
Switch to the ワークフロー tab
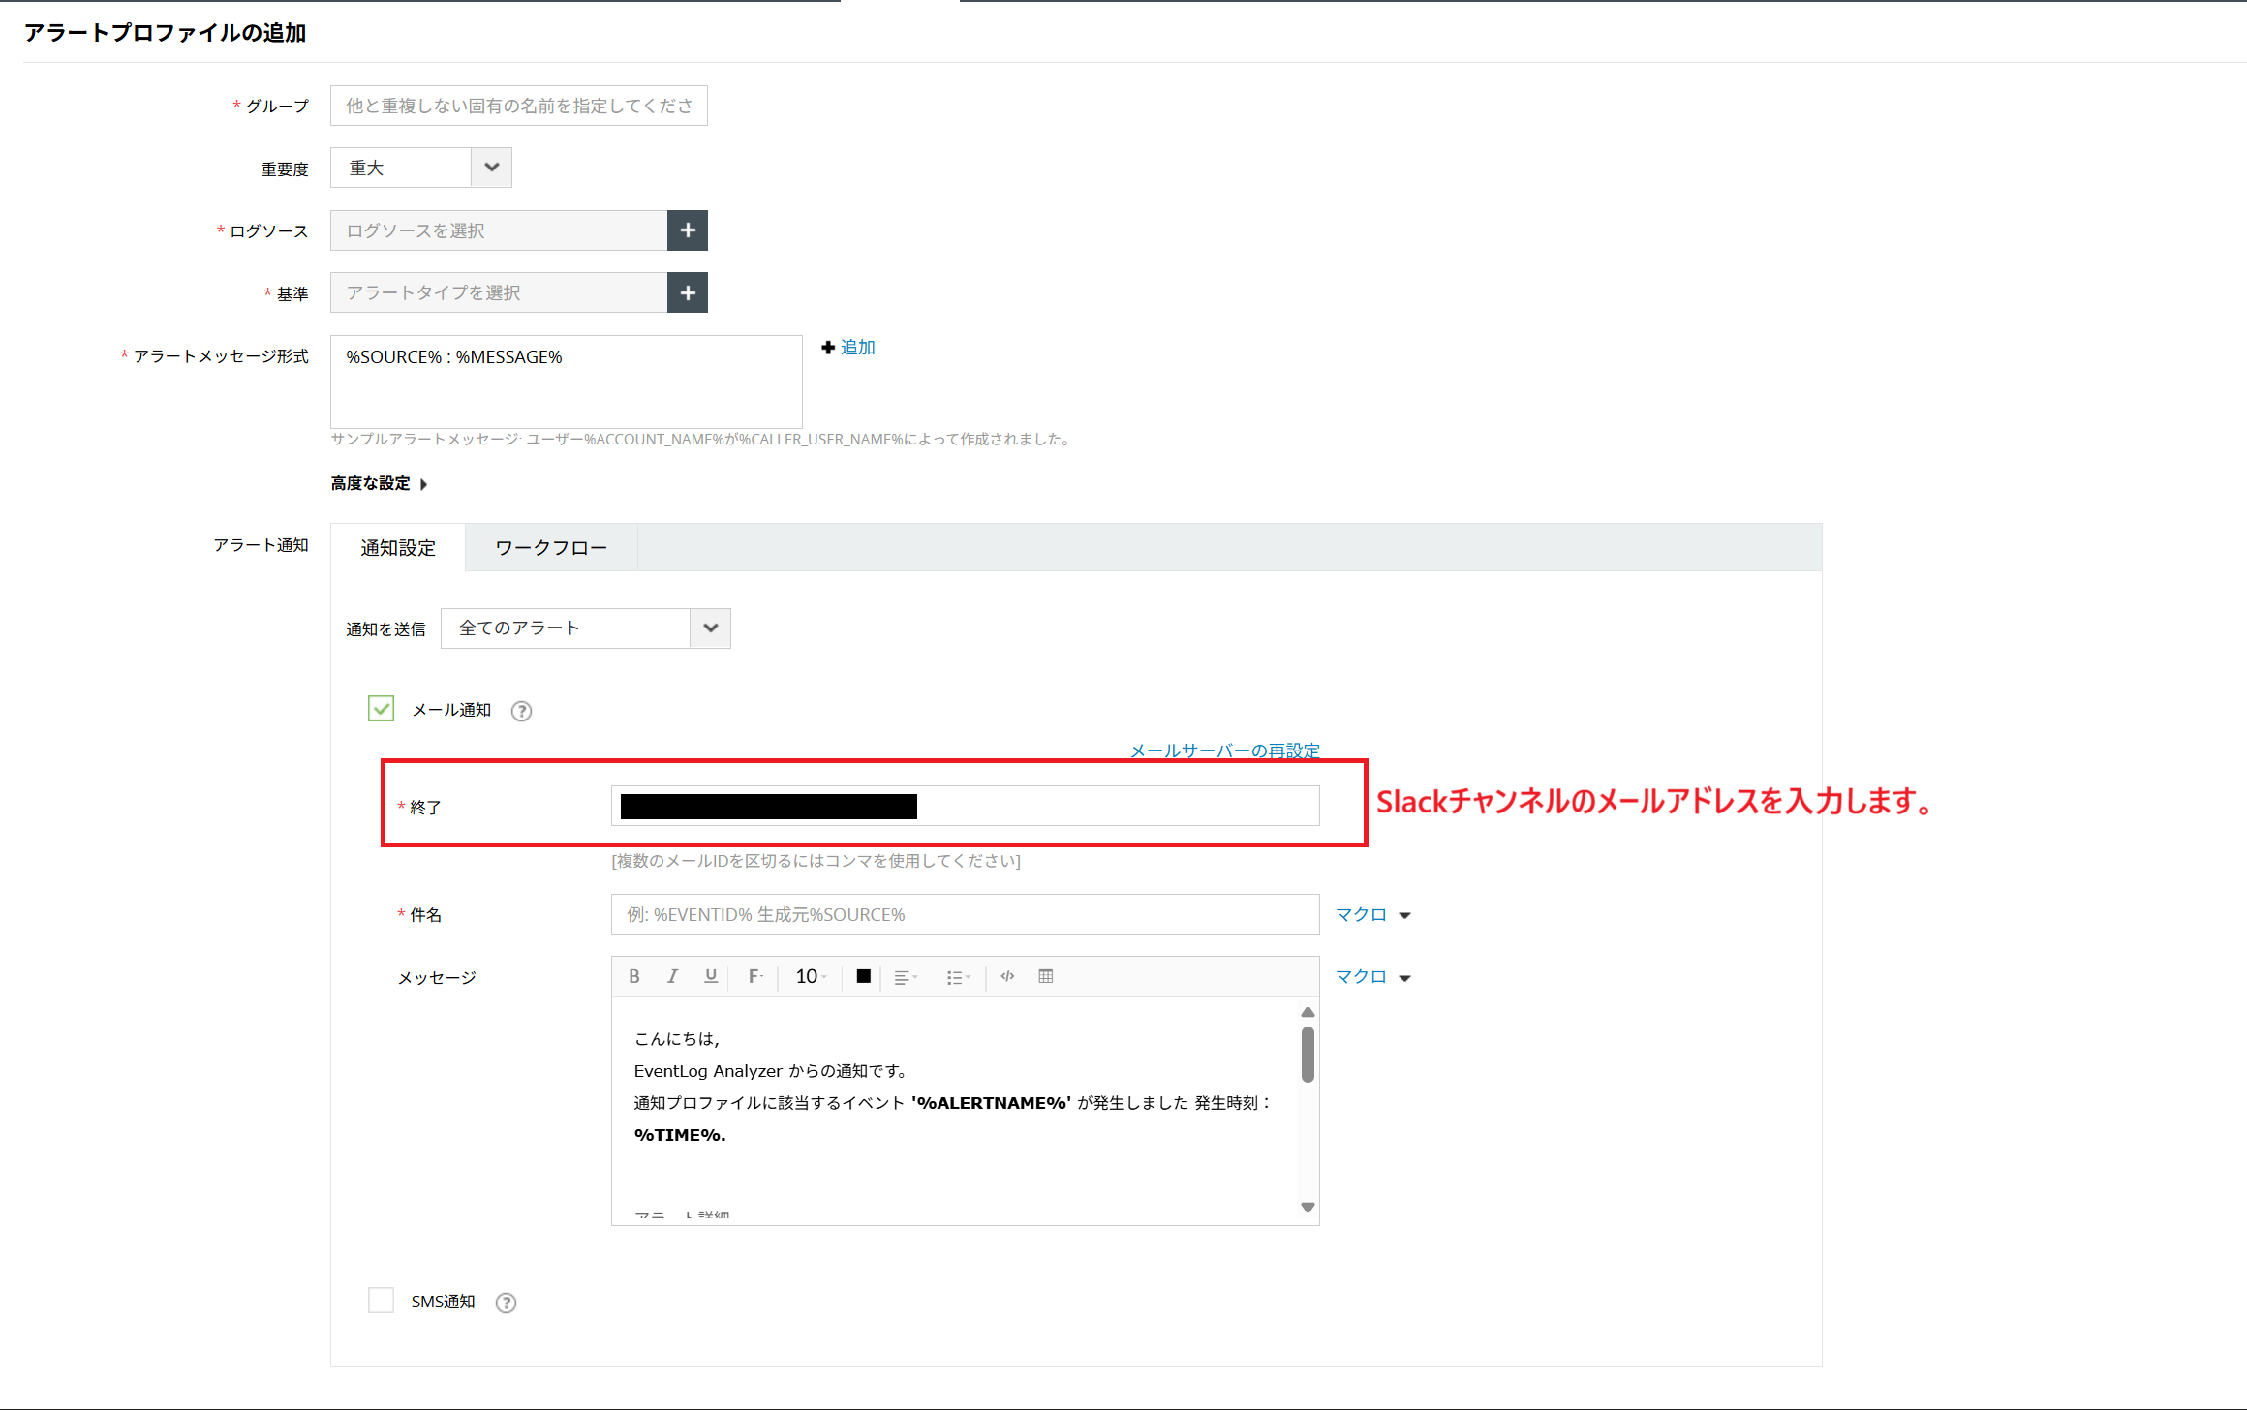pos(550,548)
